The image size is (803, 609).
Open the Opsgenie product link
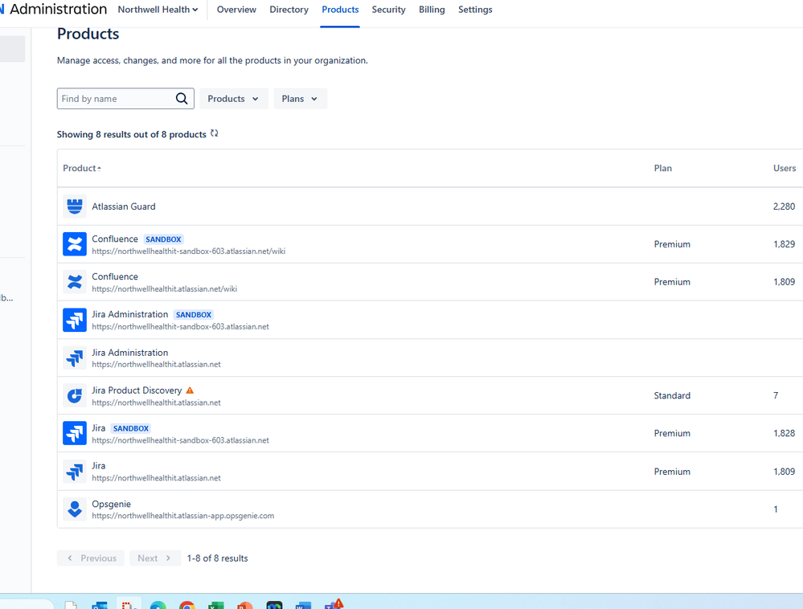[111, 504]
